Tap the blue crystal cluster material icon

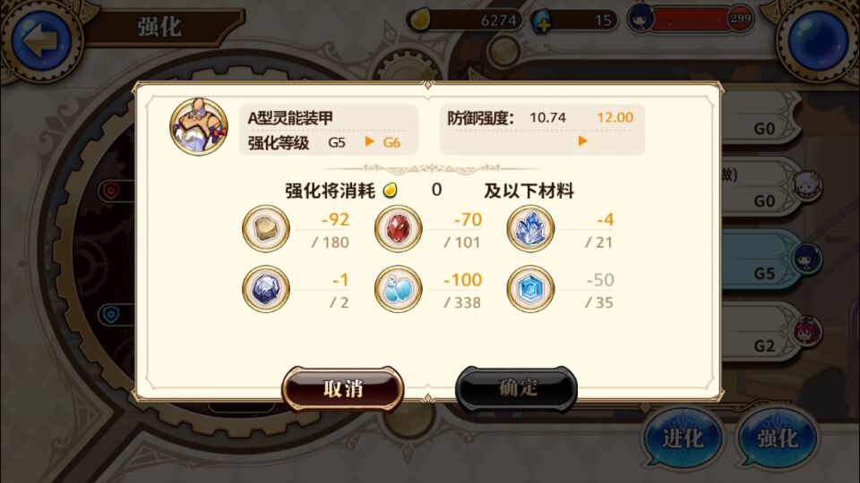pyautogui.click(x=530, y=229)
